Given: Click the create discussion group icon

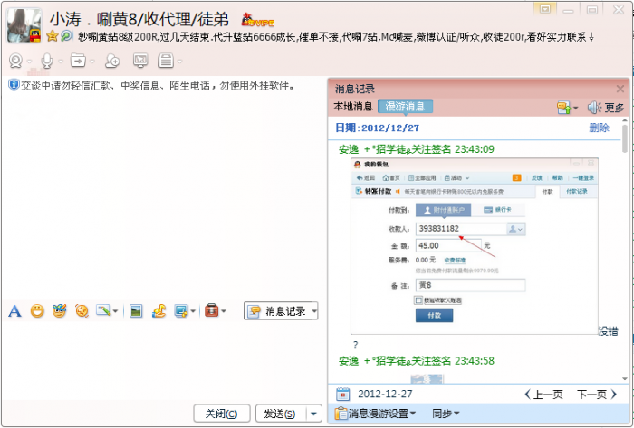Looking at the screenshot, I should (112, 61).
